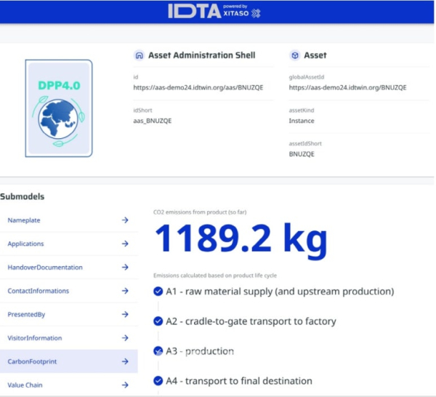
Task: Click the IDTA logo in header
Action: tap(190, 11)
